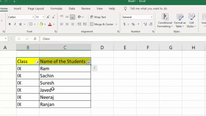Open Alignment settings dialog launcher
The image size is (206, 116).
coord(118,32)
